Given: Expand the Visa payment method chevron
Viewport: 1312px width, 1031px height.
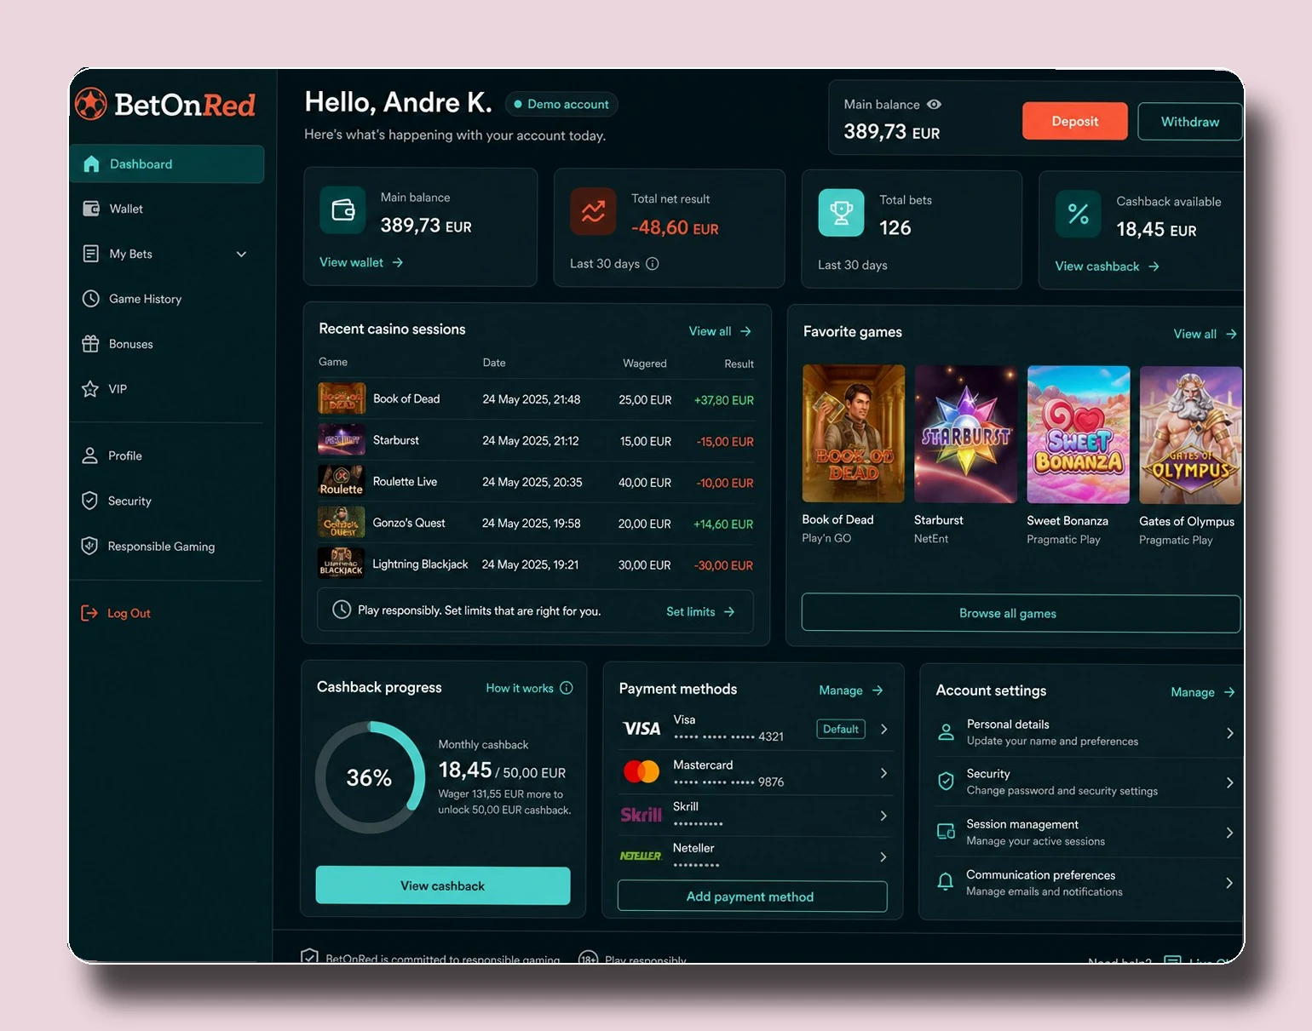Looking at the screenshot, I should [883, 729].
